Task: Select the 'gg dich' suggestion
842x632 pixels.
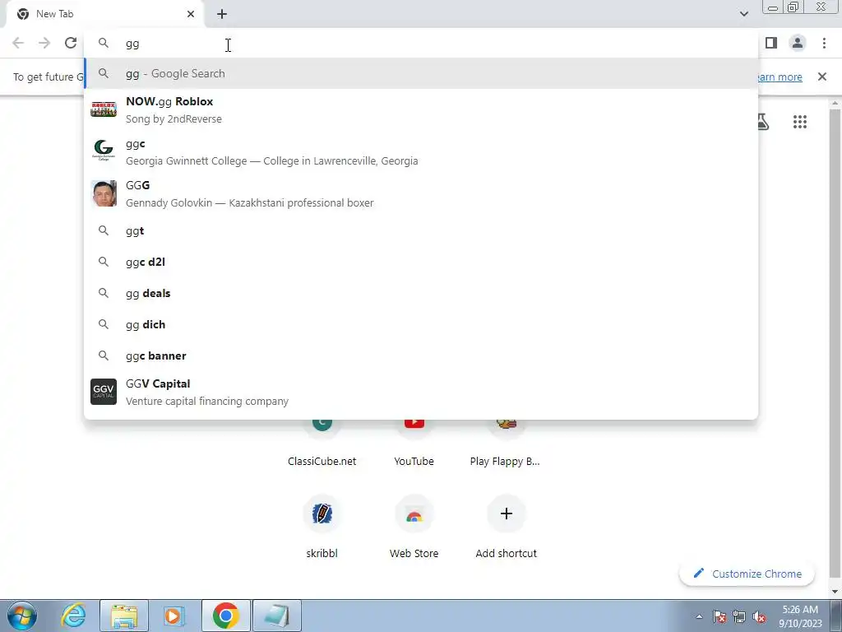Action: [421, 324]
